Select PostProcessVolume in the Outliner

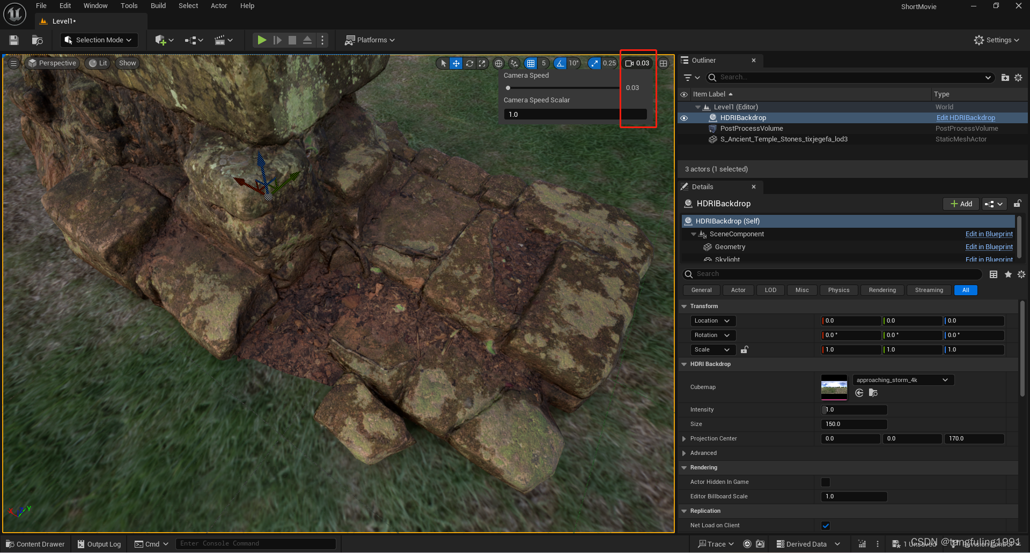pos(752,129)
